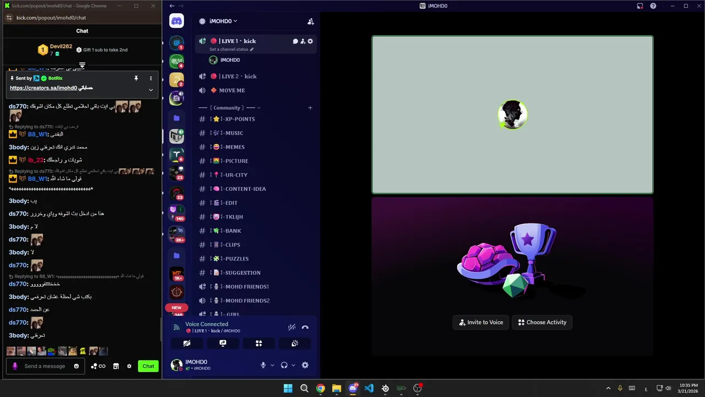
Task: Open Discord inbox icon in title bar
Action: click(x=640, y=6)
